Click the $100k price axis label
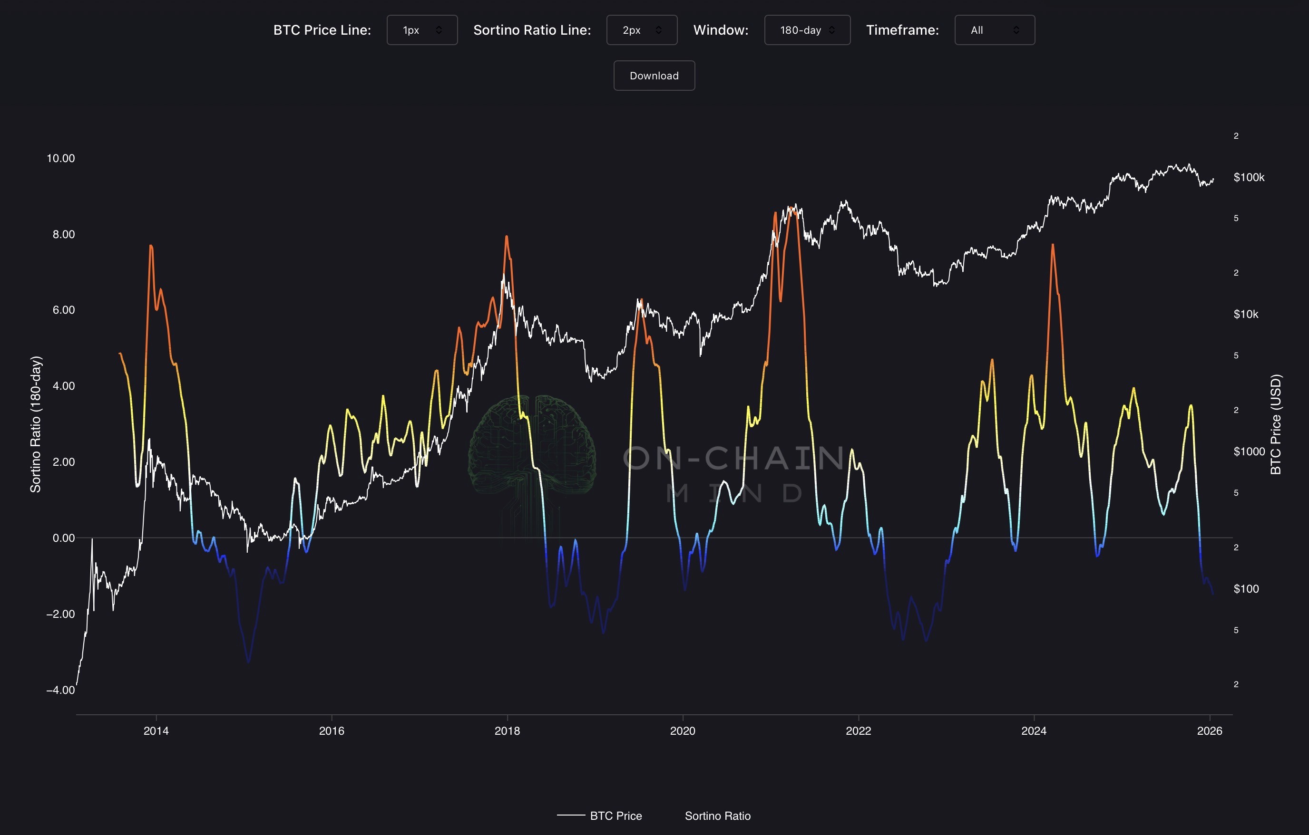The height and width of the screenshot is (835, 1309). (1249, 177)
